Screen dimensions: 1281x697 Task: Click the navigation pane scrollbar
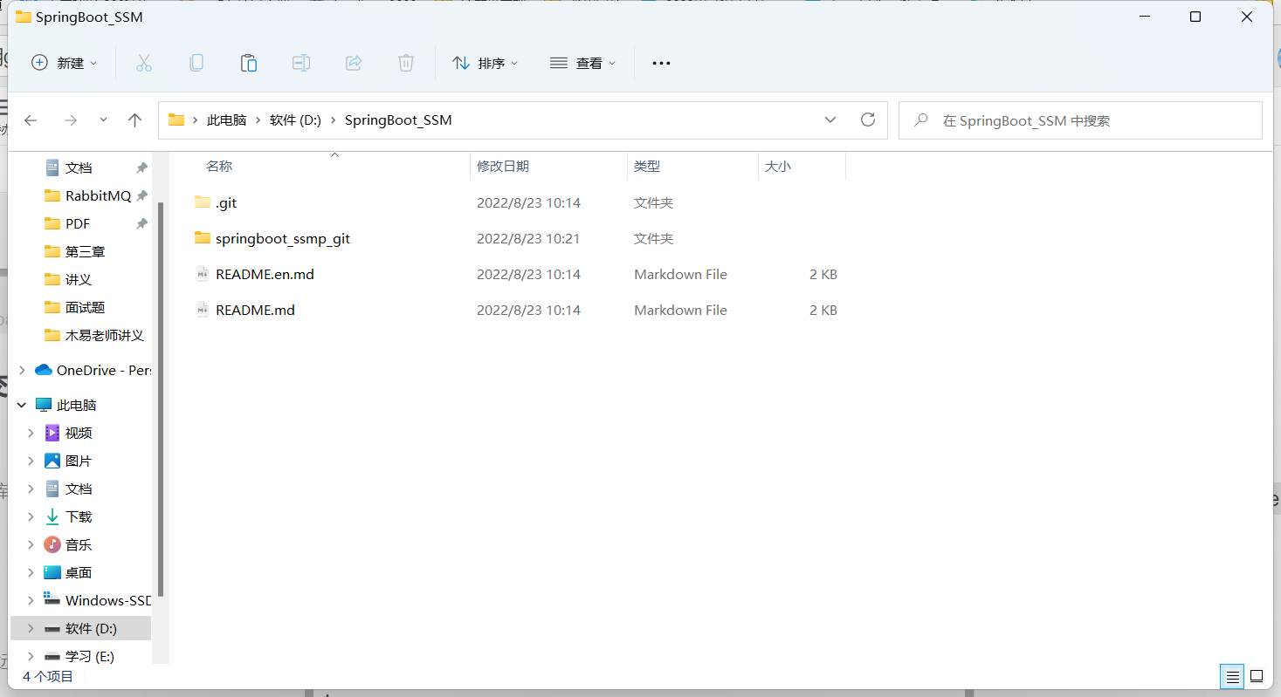coord(161,398)
